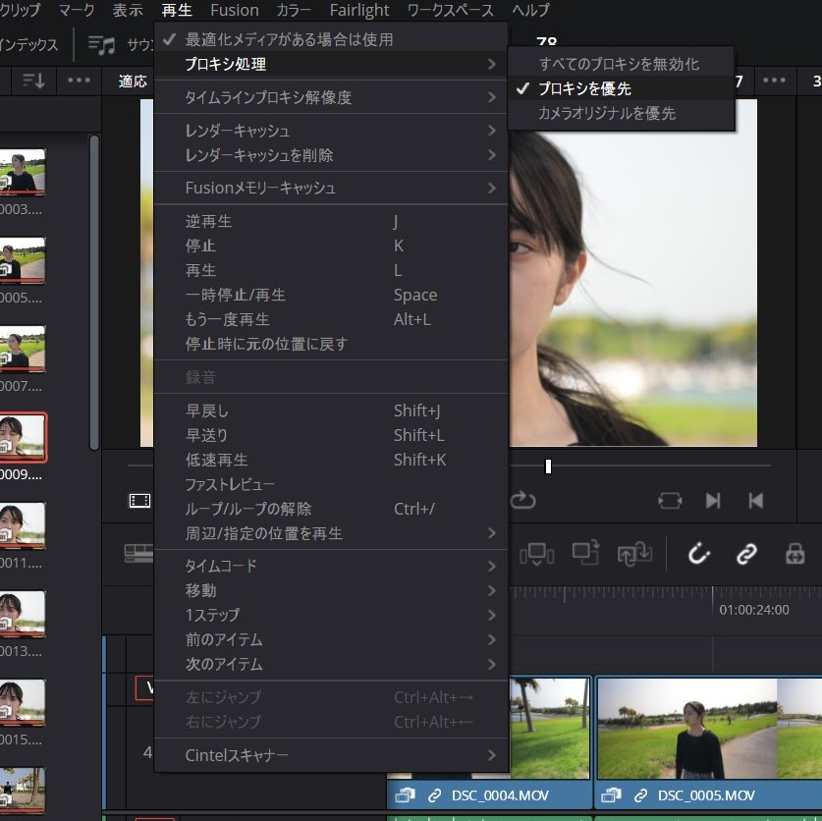Click link icon on DSC_0005.MOV clip
Image resolution: width=822 pixels, height=821 pixels.
tap(640, 795)
